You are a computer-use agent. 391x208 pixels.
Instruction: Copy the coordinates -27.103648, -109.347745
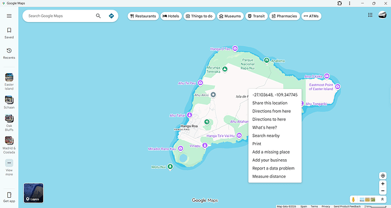[275, 95]
